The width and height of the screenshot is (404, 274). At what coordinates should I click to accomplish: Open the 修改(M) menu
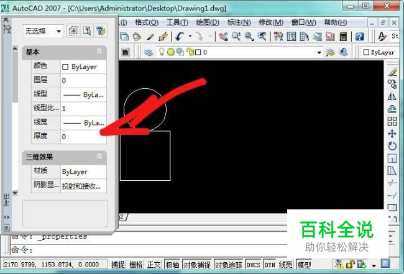point(271,22)
